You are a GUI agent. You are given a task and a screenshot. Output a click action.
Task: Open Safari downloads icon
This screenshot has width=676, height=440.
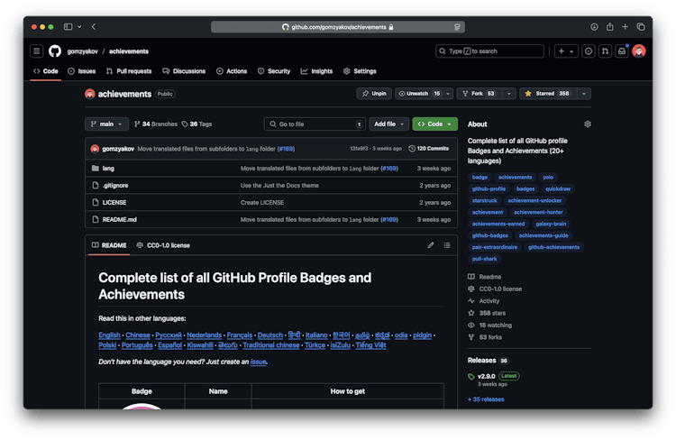(x=594, y=27)
